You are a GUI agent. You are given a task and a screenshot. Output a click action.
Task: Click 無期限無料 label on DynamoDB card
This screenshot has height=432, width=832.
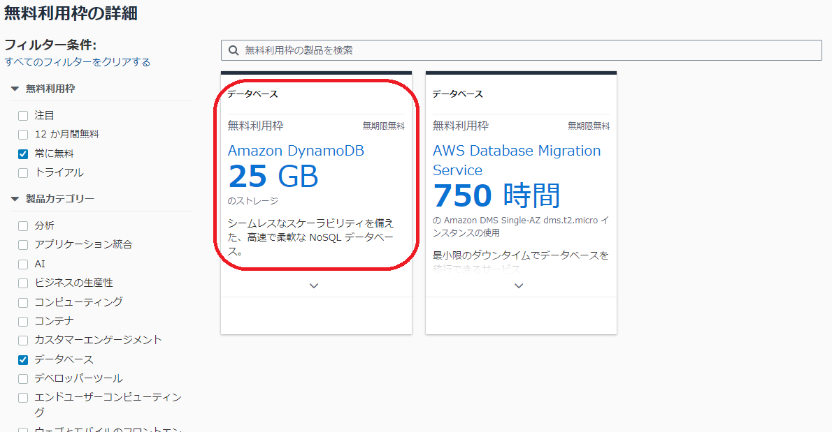coord(384,126)
